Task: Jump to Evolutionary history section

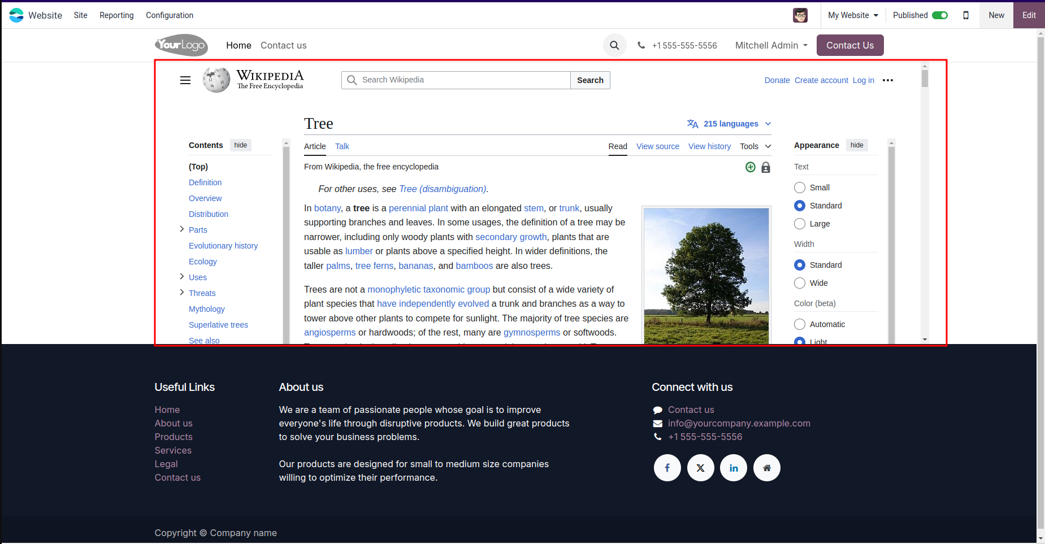Action: [223, 246]
